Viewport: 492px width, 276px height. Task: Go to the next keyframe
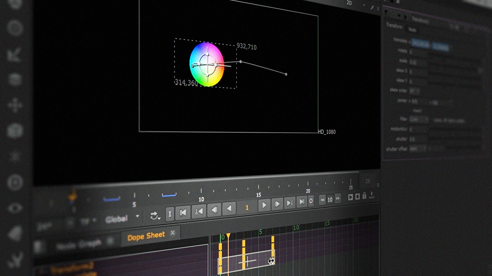coord(290,203)
